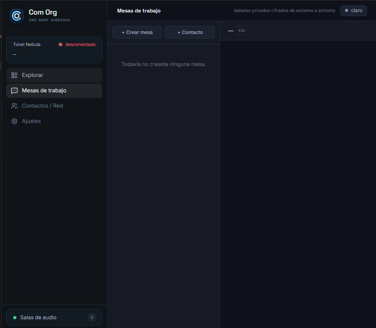Open Ajustes settings

click(54, 121)
